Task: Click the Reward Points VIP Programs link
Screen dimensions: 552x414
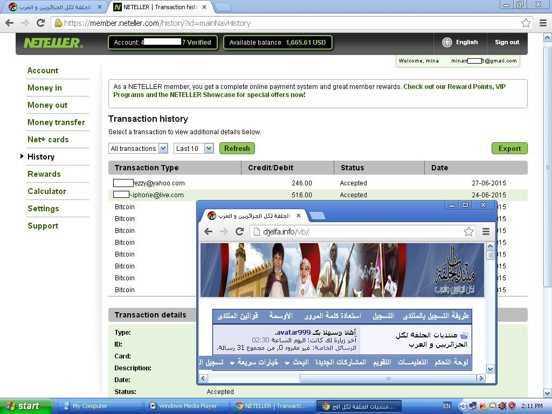Action: (x=309, y=91)
